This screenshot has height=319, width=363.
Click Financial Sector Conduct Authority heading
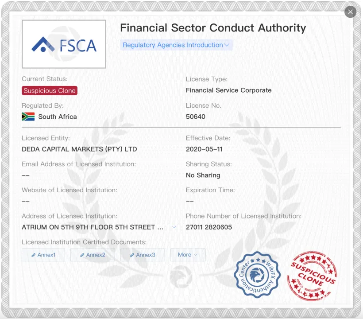coord(213,28)
